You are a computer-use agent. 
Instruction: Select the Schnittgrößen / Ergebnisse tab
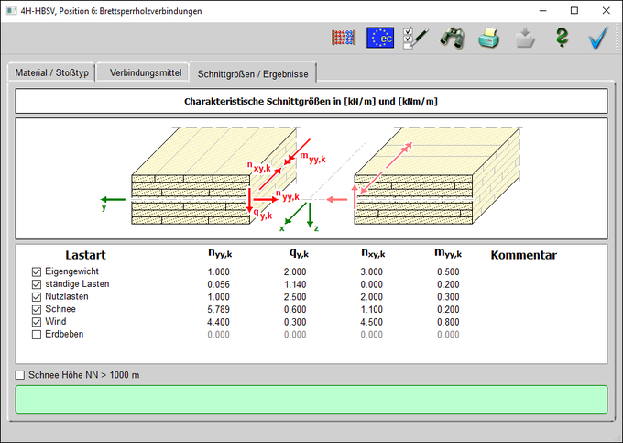[x=253, y=72]
